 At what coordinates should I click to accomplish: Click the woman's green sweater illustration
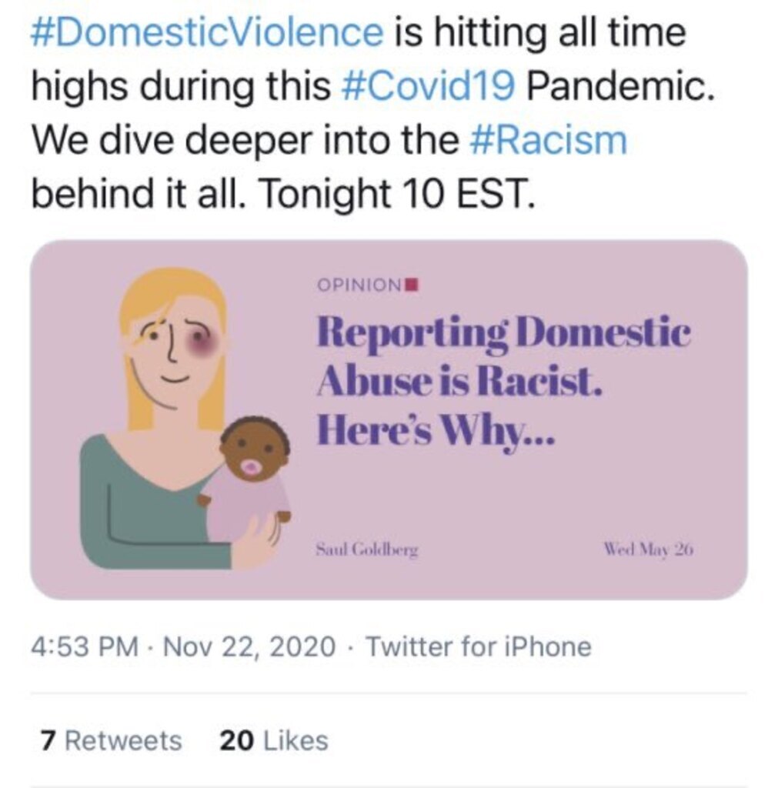click(x=139, y=508)
